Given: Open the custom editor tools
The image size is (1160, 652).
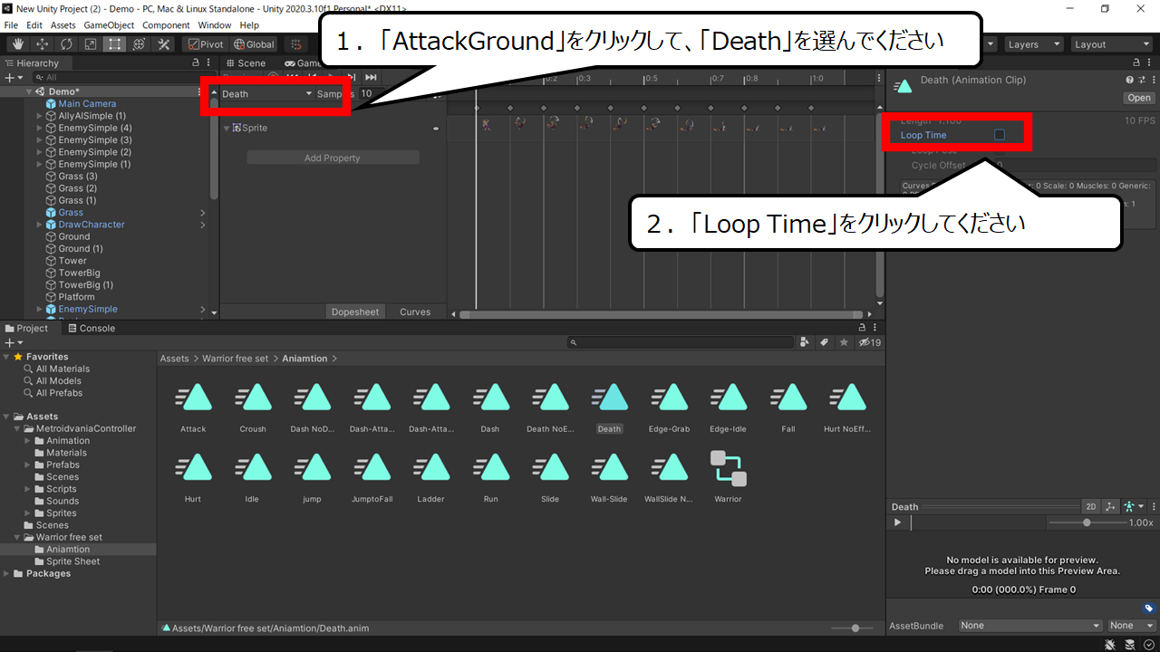Looking at the screenshot, I should pos(164,44).
